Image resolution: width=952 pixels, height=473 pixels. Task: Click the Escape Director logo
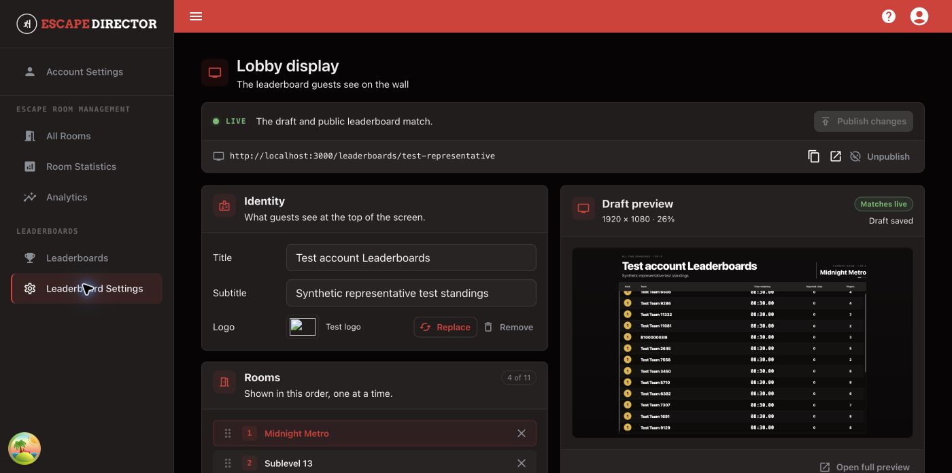point(87,24)
